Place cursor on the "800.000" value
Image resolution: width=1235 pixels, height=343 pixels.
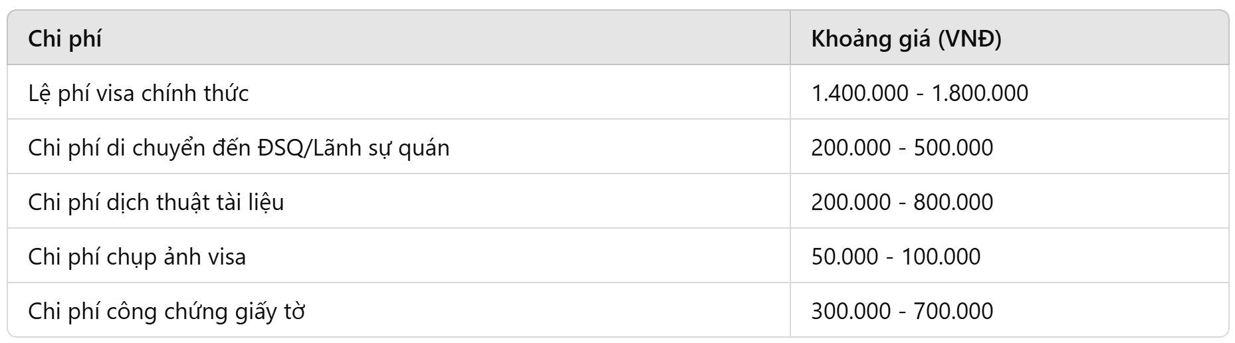[953, 202]
